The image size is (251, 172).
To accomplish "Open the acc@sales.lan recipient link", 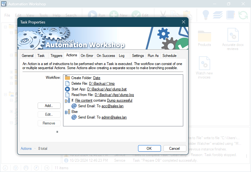I will coord(112,106).
